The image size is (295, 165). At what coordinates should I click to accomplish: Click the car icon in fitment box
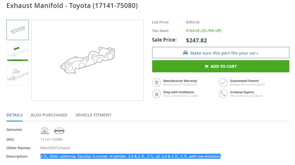[185, 53]
